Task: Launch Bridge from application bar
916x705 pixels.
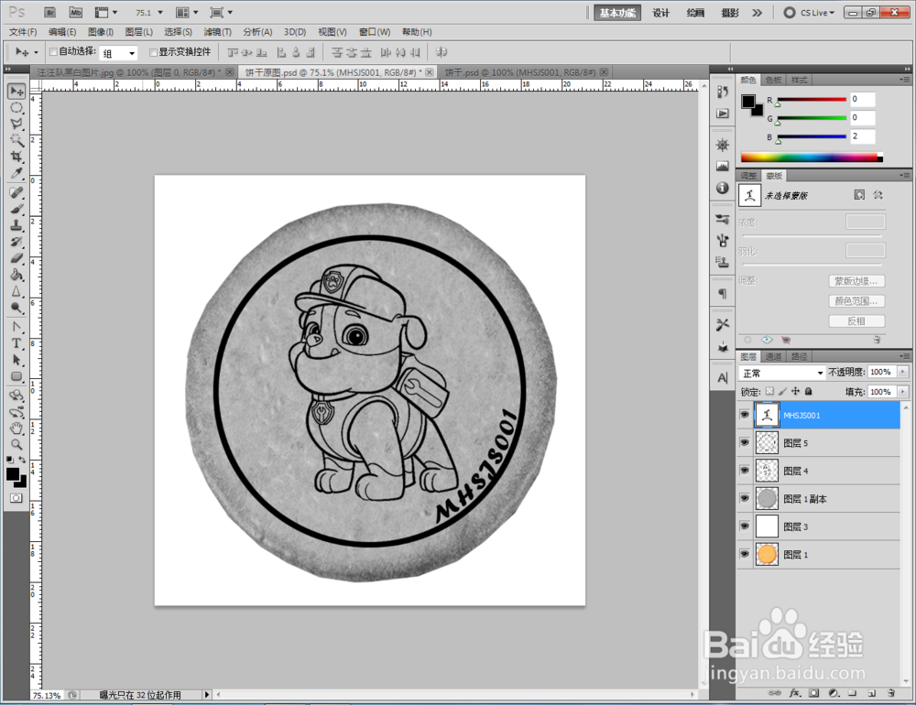Action: click(x=50, y=12)
